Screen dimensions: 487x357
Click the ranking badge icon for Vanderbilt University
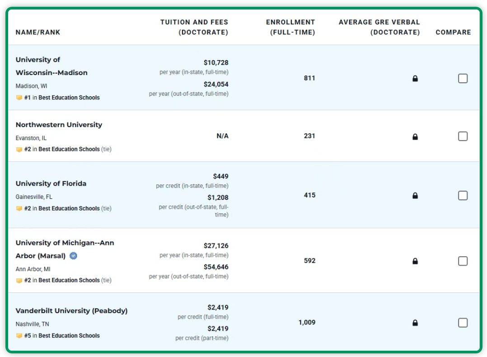pyautogui.click(x=19, y=336)
